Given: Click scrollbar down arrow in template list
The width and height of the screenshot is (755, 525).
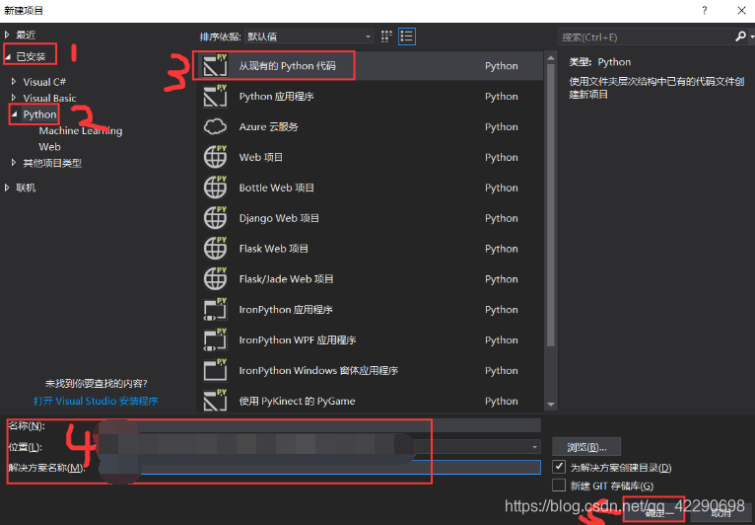Looking at the screenshot, I should (551, 405).
